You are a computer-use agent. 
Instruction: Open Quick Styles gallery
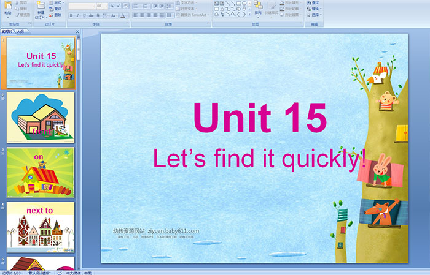272,8
